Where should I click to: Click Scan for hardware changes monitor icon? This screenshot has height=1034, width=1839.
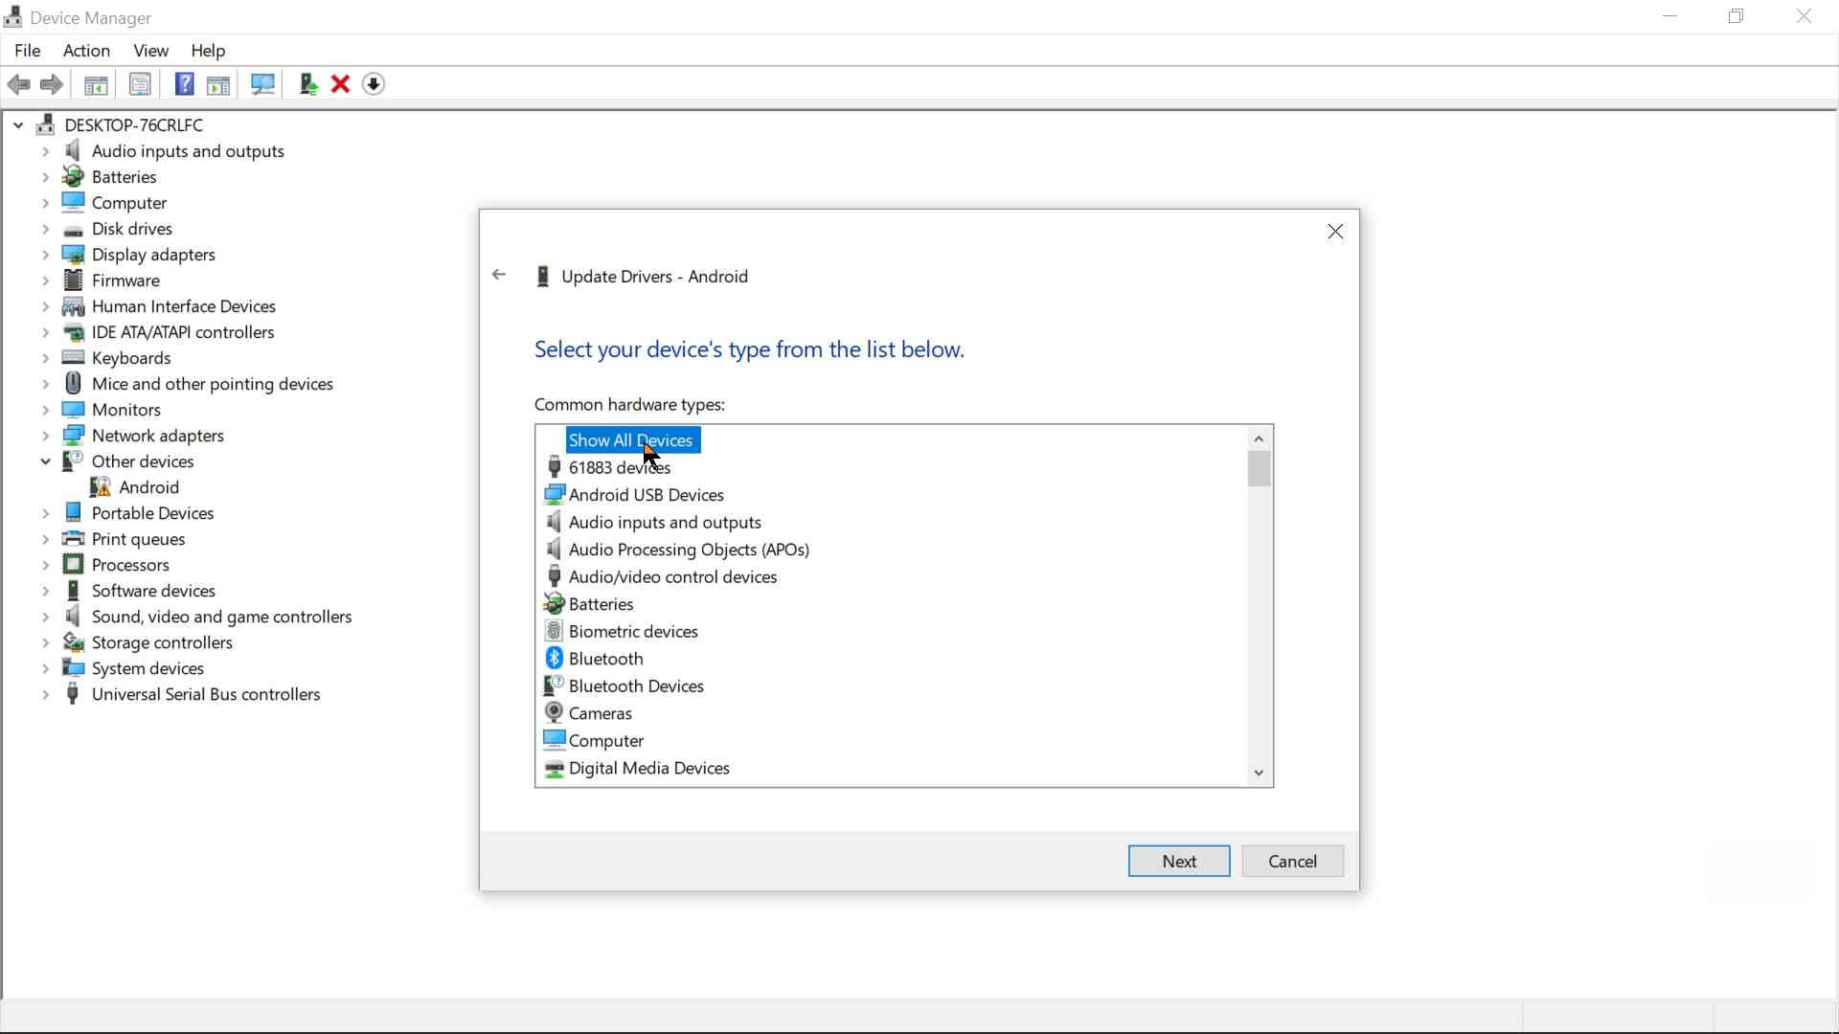[x=262, y=84]
